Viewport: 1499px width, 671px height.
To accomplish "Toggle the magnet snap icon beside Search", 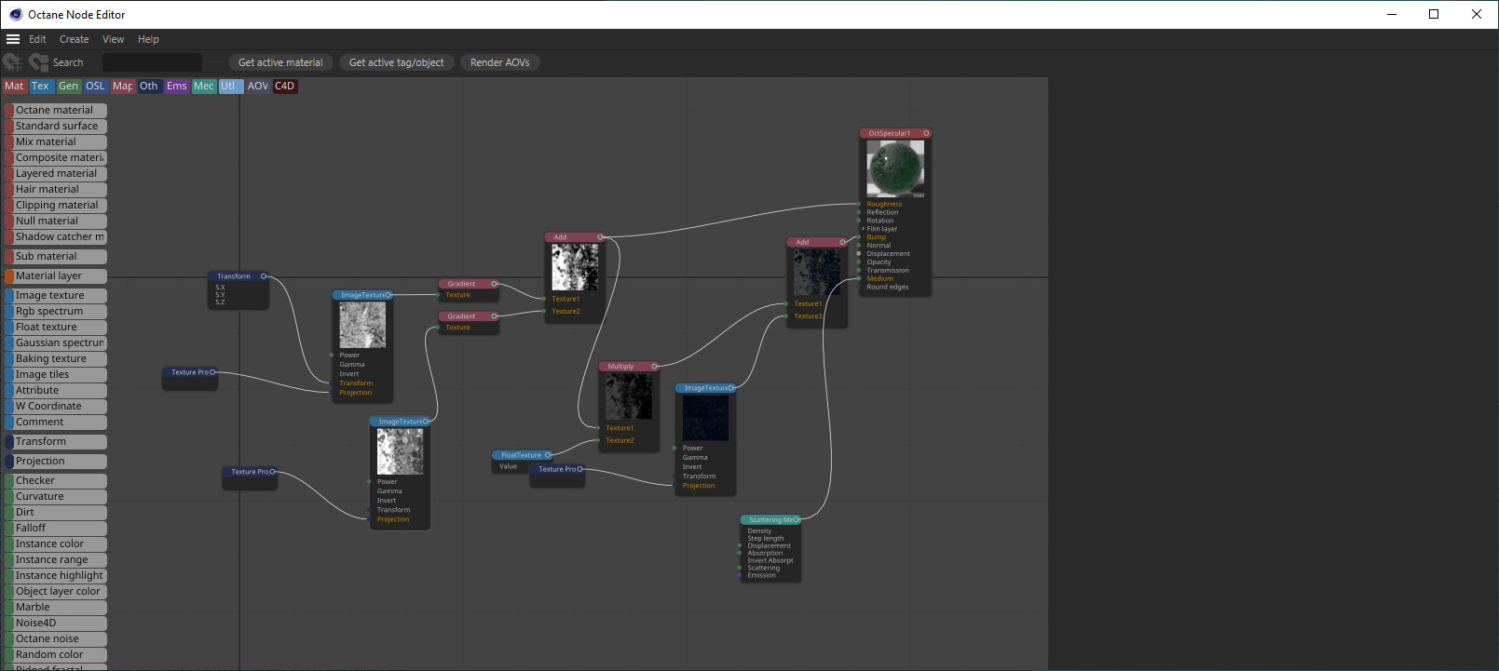I will click(x=38, y=62).
